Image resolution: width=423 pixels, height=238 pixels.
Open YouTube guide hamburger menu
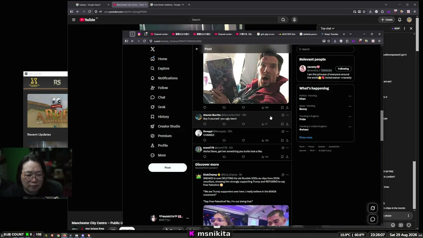(74, 20)
